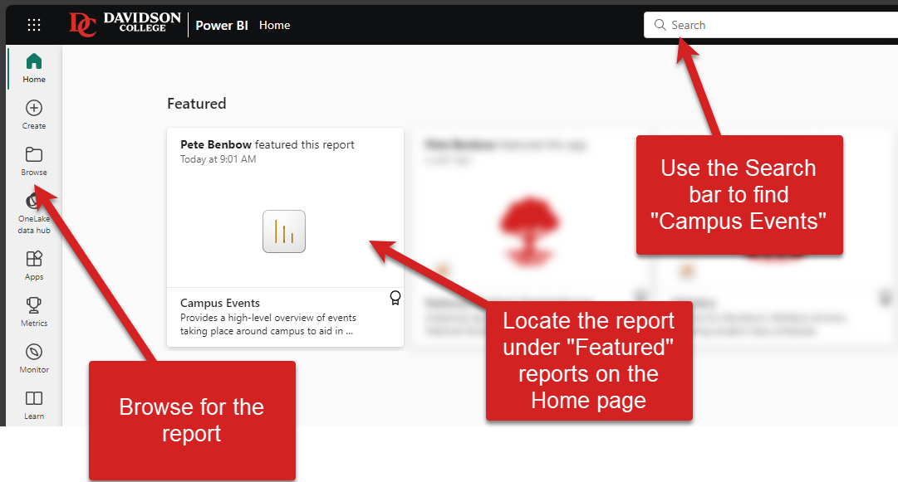Image resolution: width=898 pixels, height=482 pixels.
Task: Click the Campus Events description text
Action: pos(268,324)
